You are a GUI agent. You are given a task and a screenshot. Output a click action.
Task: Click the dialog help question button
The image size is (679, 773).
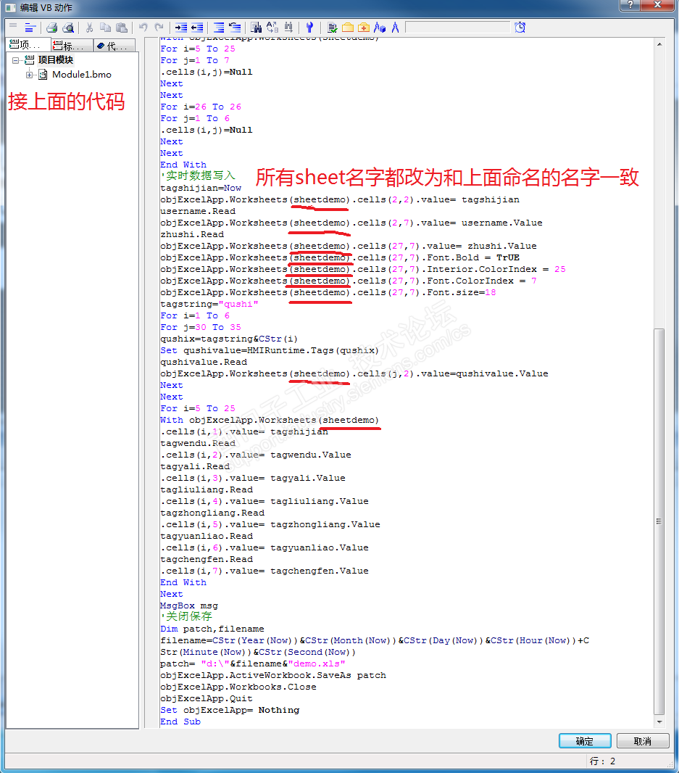click(x=630, y=4)
